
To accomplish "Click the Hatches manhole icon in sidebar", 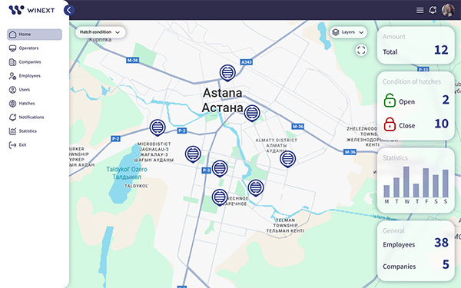I will [12, 104].
